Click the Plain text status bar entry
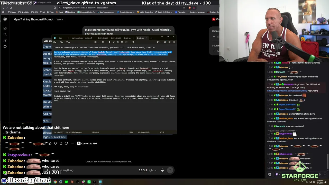 (96, 132)
